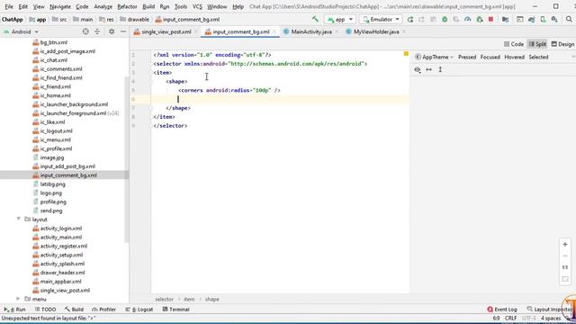Collapse the layout folder
Screen dimensions: 576x324
tap(18, 219)
